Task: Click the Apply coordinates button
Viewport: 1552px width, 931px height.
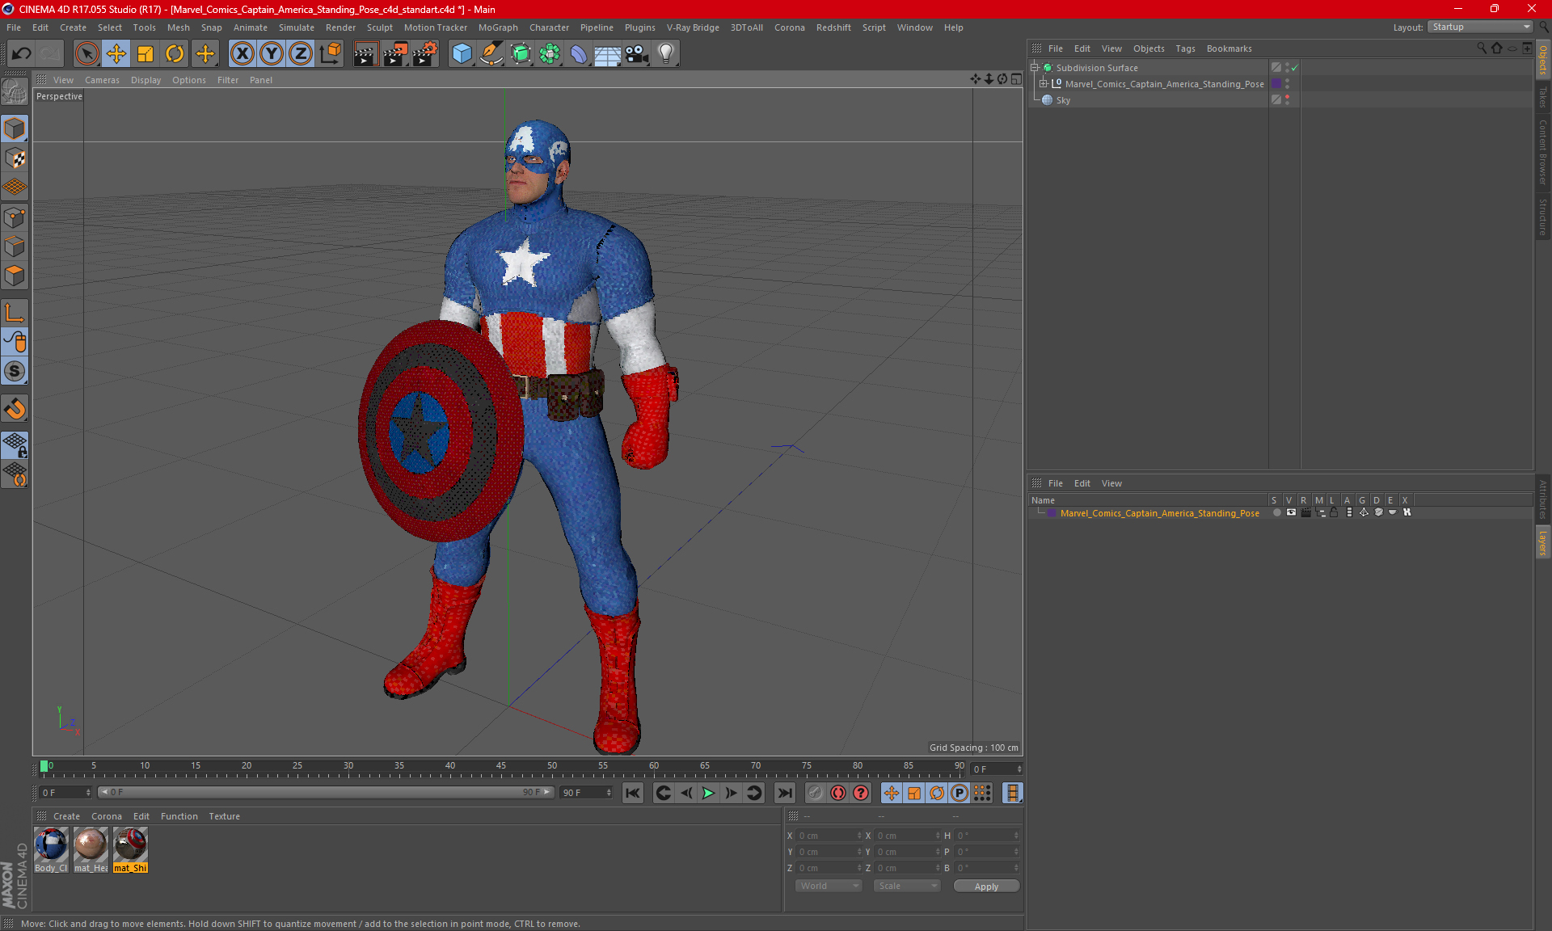Action: click(x=986, y=887)
